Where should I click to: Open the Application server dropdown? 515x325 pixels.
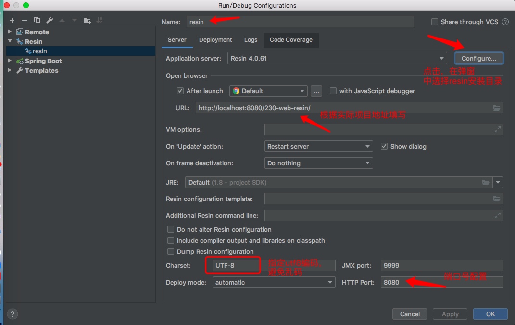(x=441, y=58)
